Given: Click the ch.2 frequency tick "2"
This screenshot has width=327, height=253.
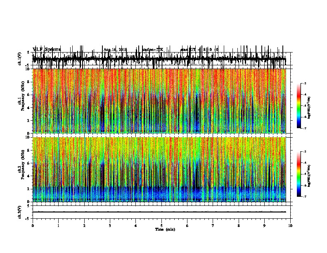Looking at the screenshot, I should coord(28,189).
